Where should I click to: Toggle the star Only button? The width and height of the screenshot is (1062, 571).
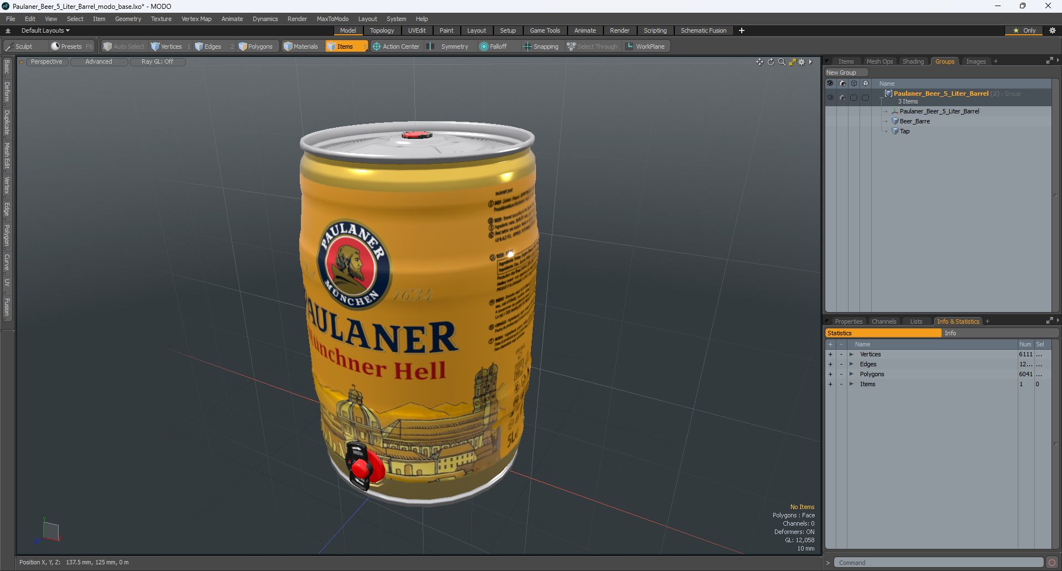(x=1024, y=30)
